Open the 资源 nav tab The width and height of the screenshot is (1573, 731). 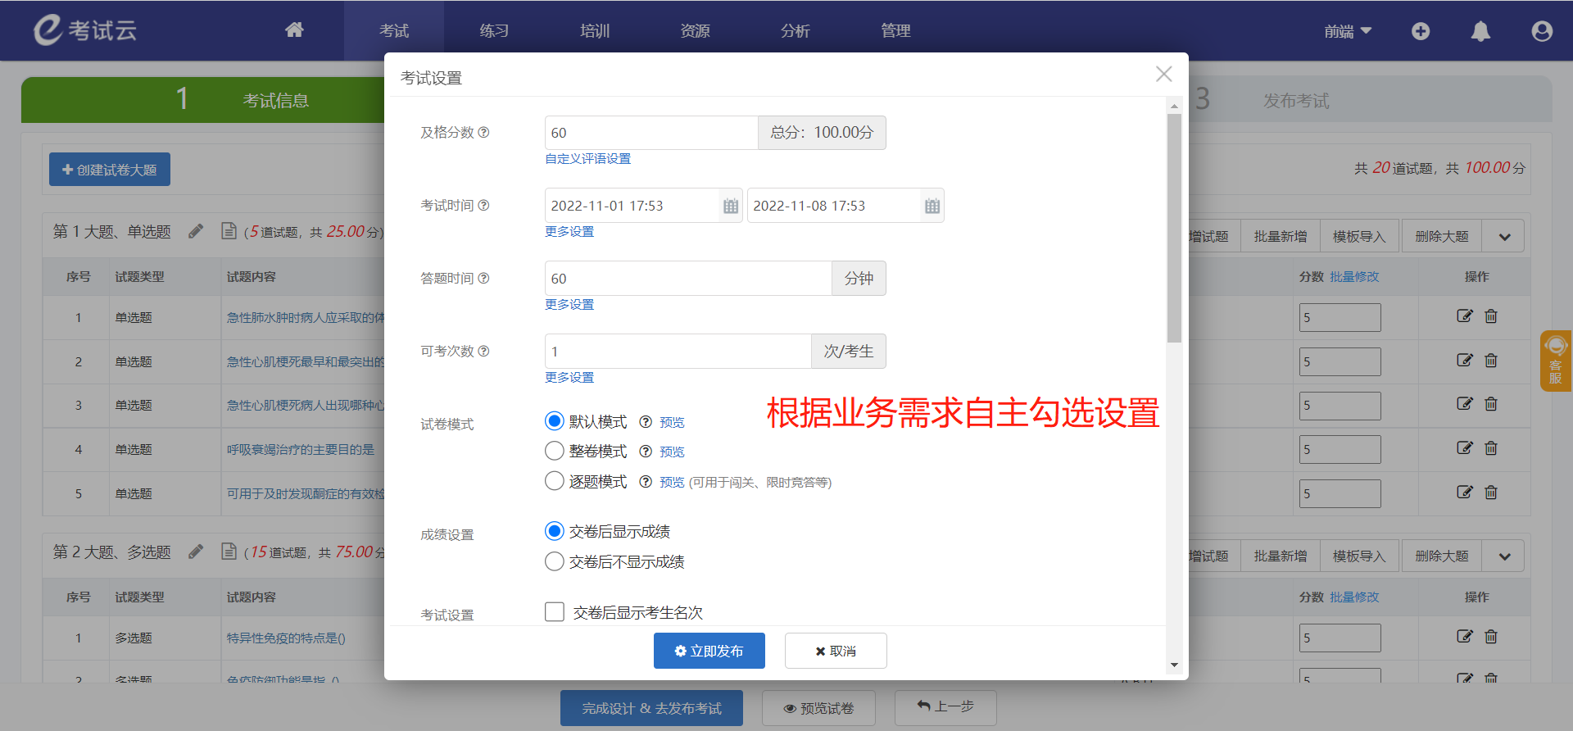point(695,30)
